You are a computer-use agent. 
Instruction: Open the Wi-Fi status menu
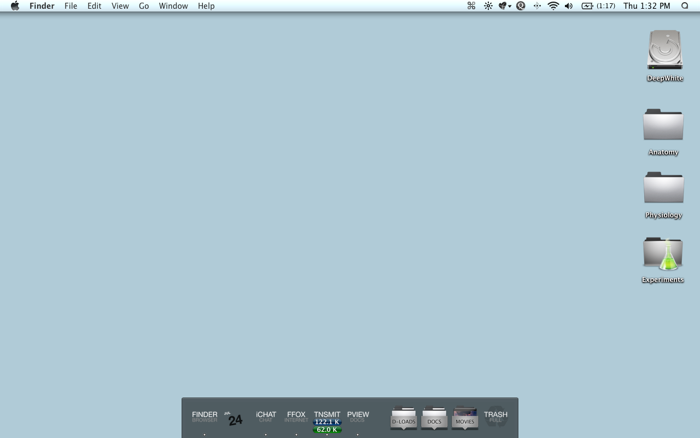click(553, 6)
